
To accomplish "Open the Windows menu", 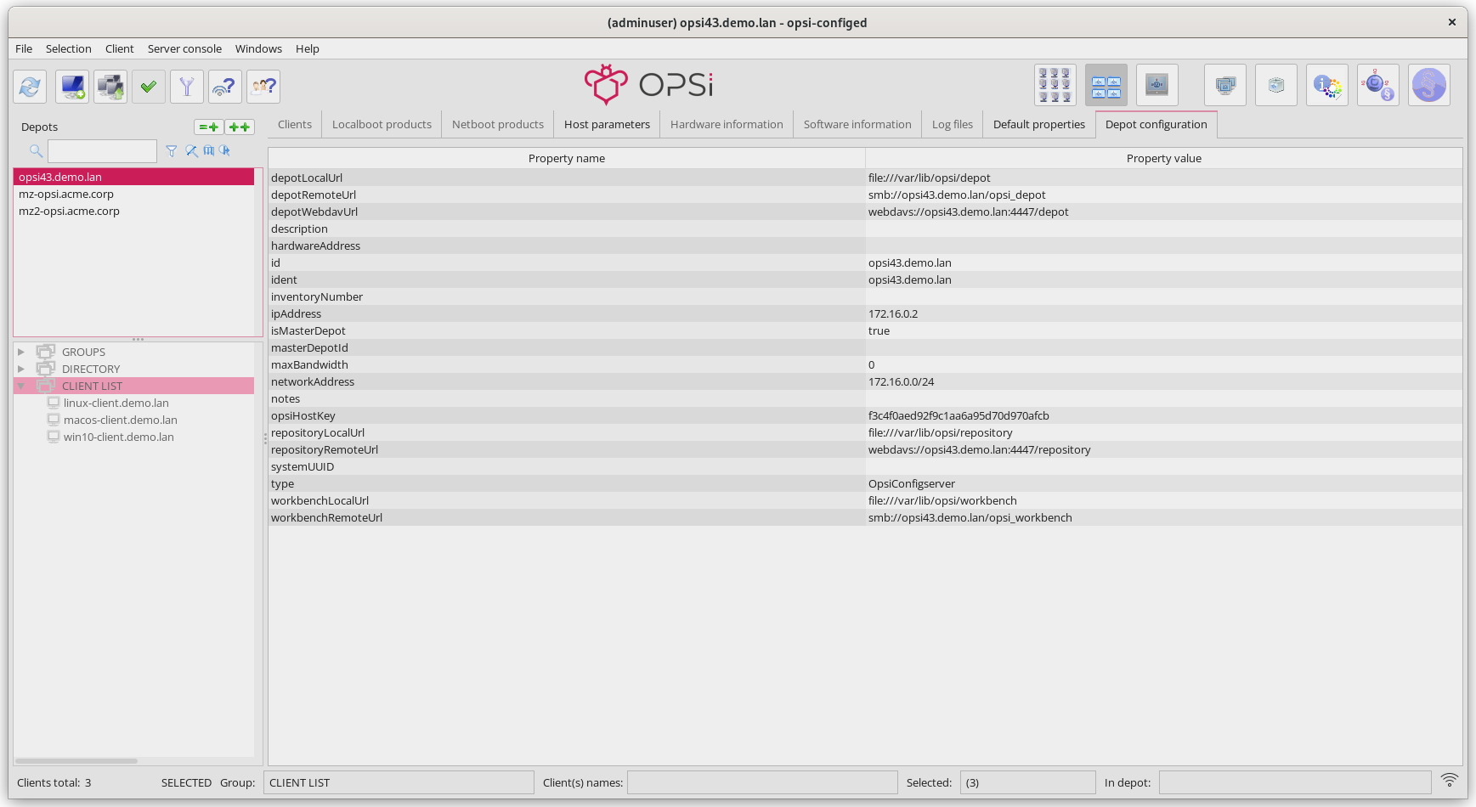I will pyautogui.click(x=258, y=48).
